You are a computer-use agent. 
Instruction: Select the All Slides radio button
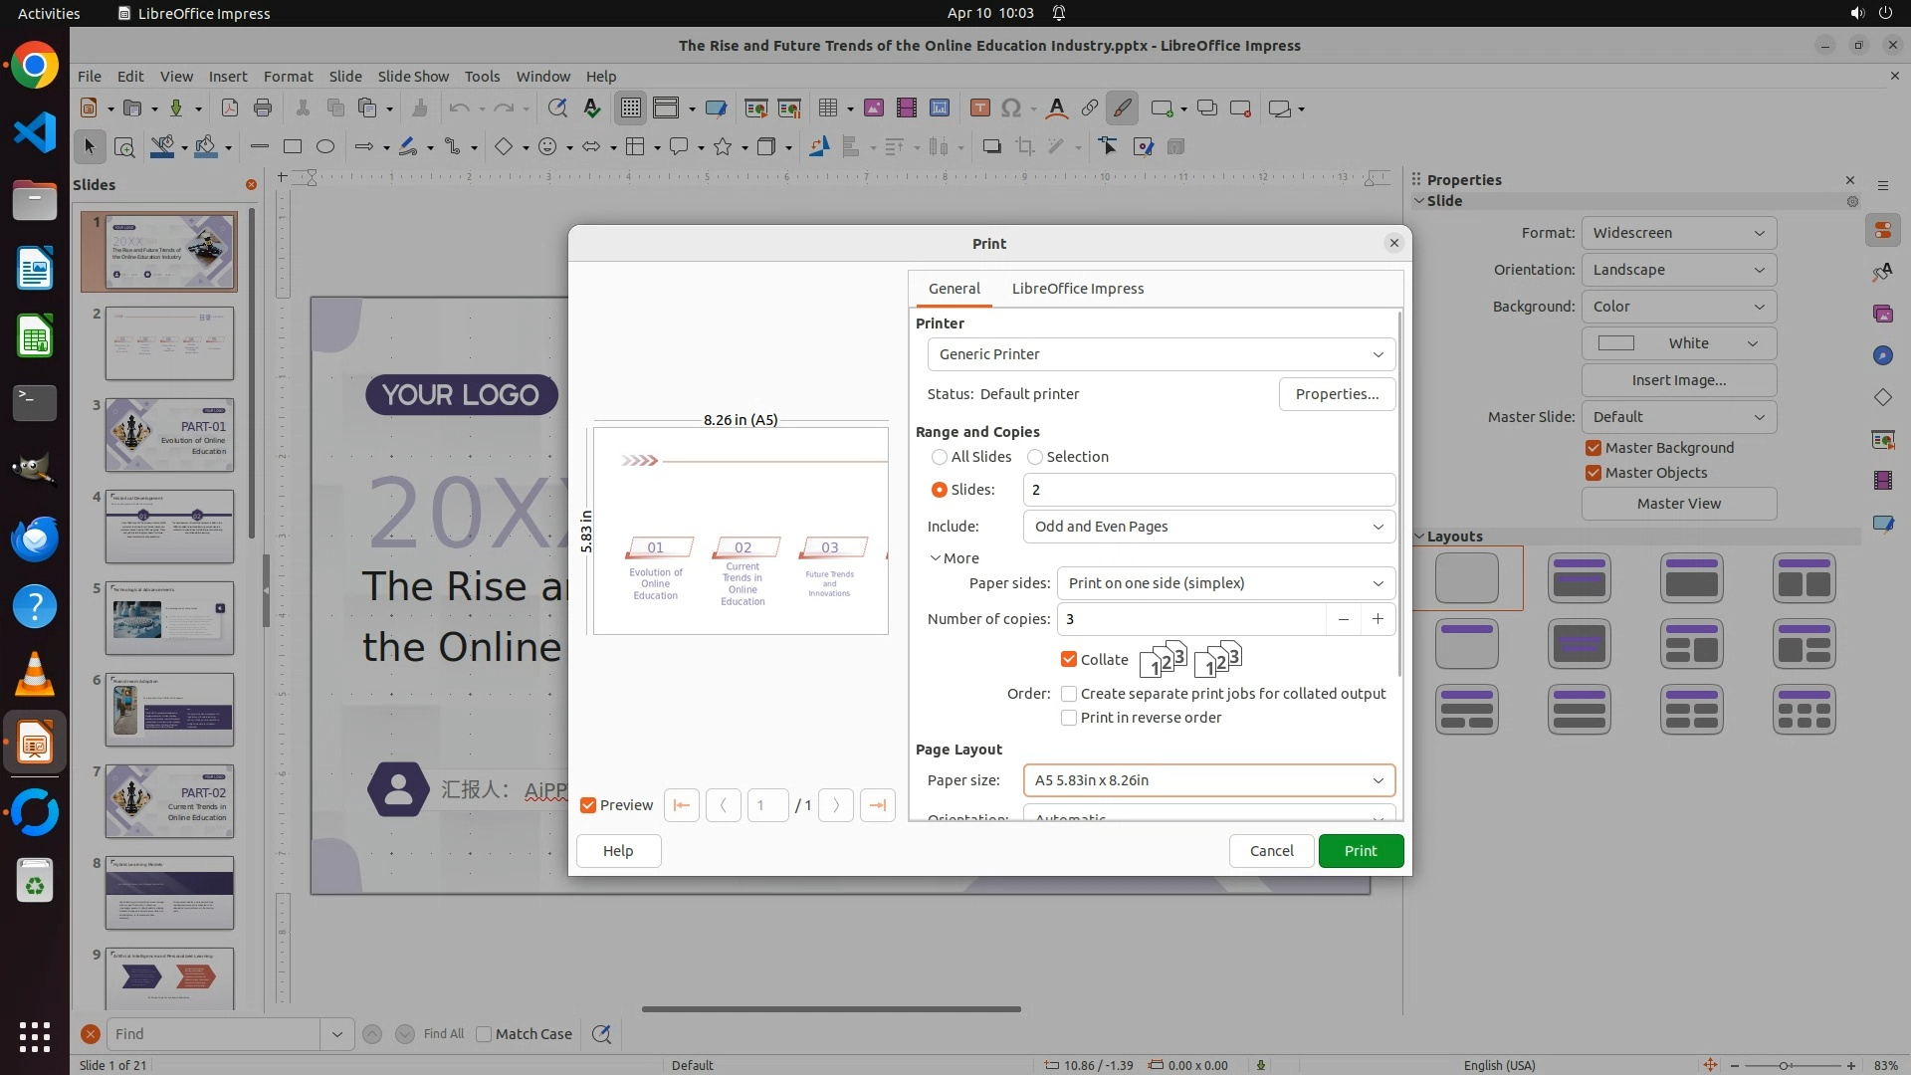[940, 457]
